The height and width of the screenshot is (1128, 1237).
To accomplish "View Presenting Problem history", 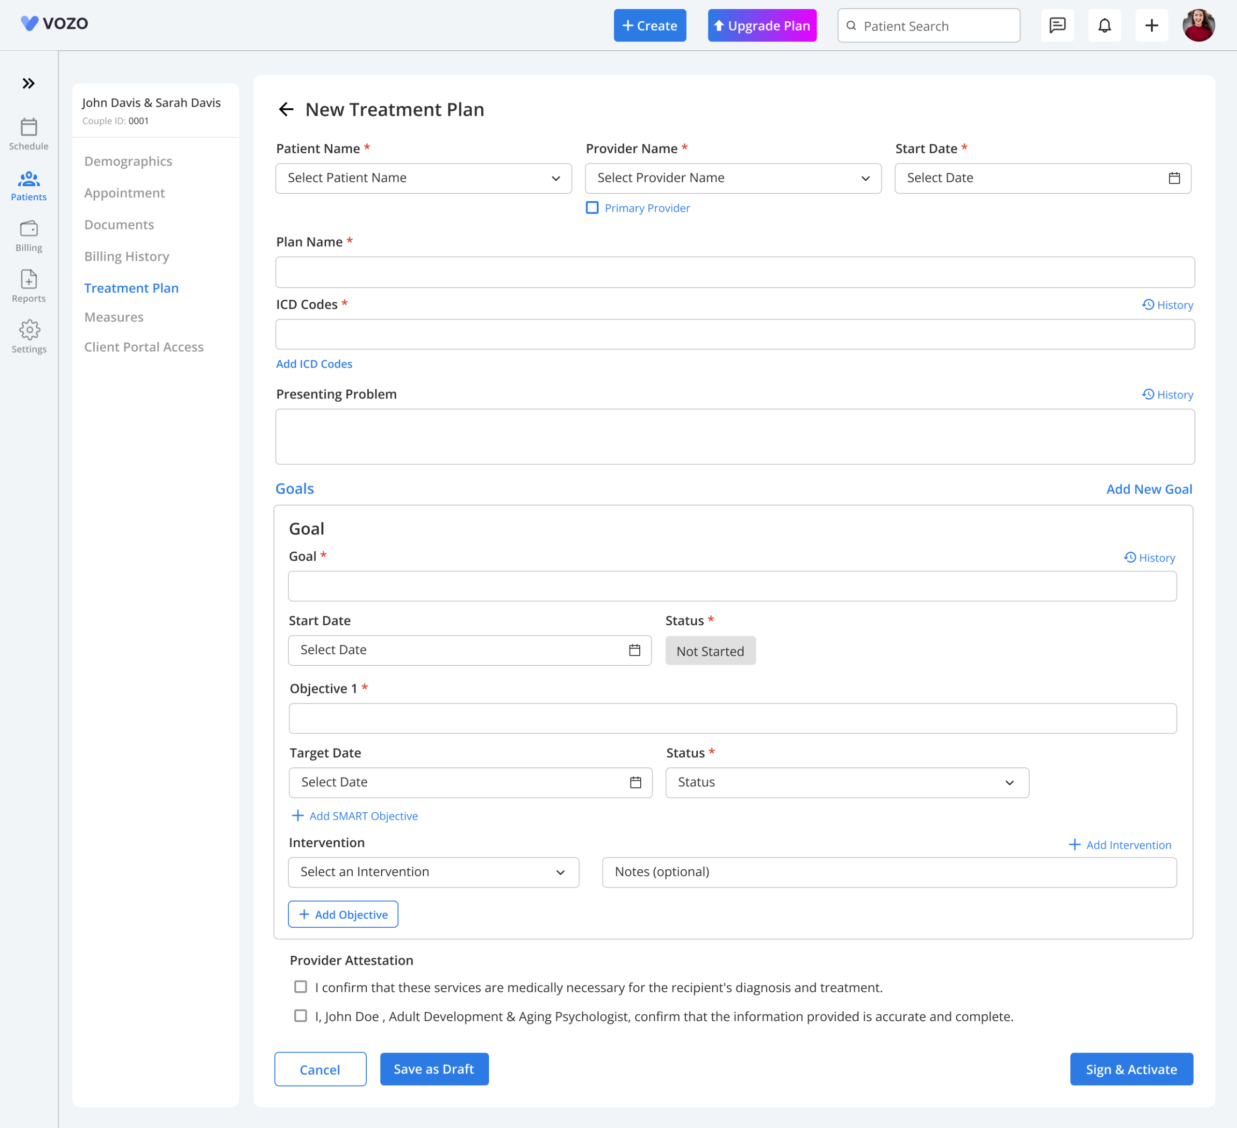I will [1167, 395].
